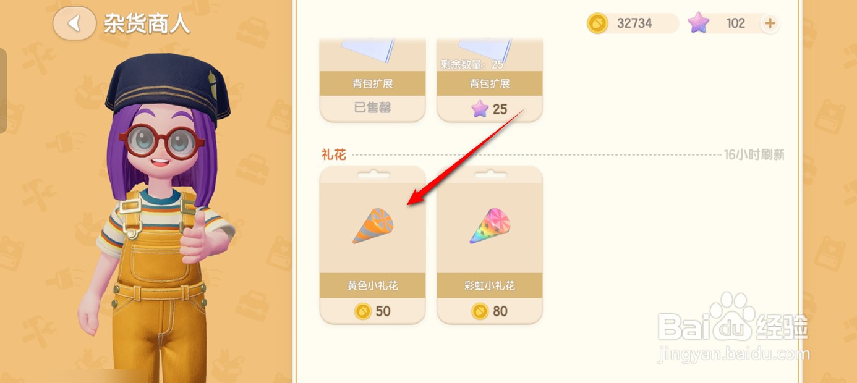
Task: Select the rainbow small firework item image
Action: [x=490, y=225]
